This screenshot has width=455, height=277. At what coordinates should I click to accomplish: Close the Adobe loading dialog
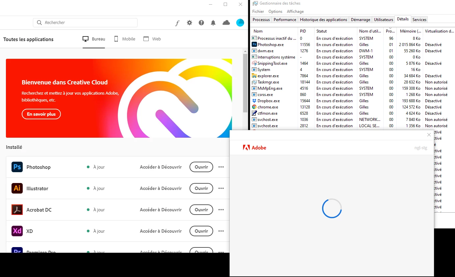click(x=429, y=135)
